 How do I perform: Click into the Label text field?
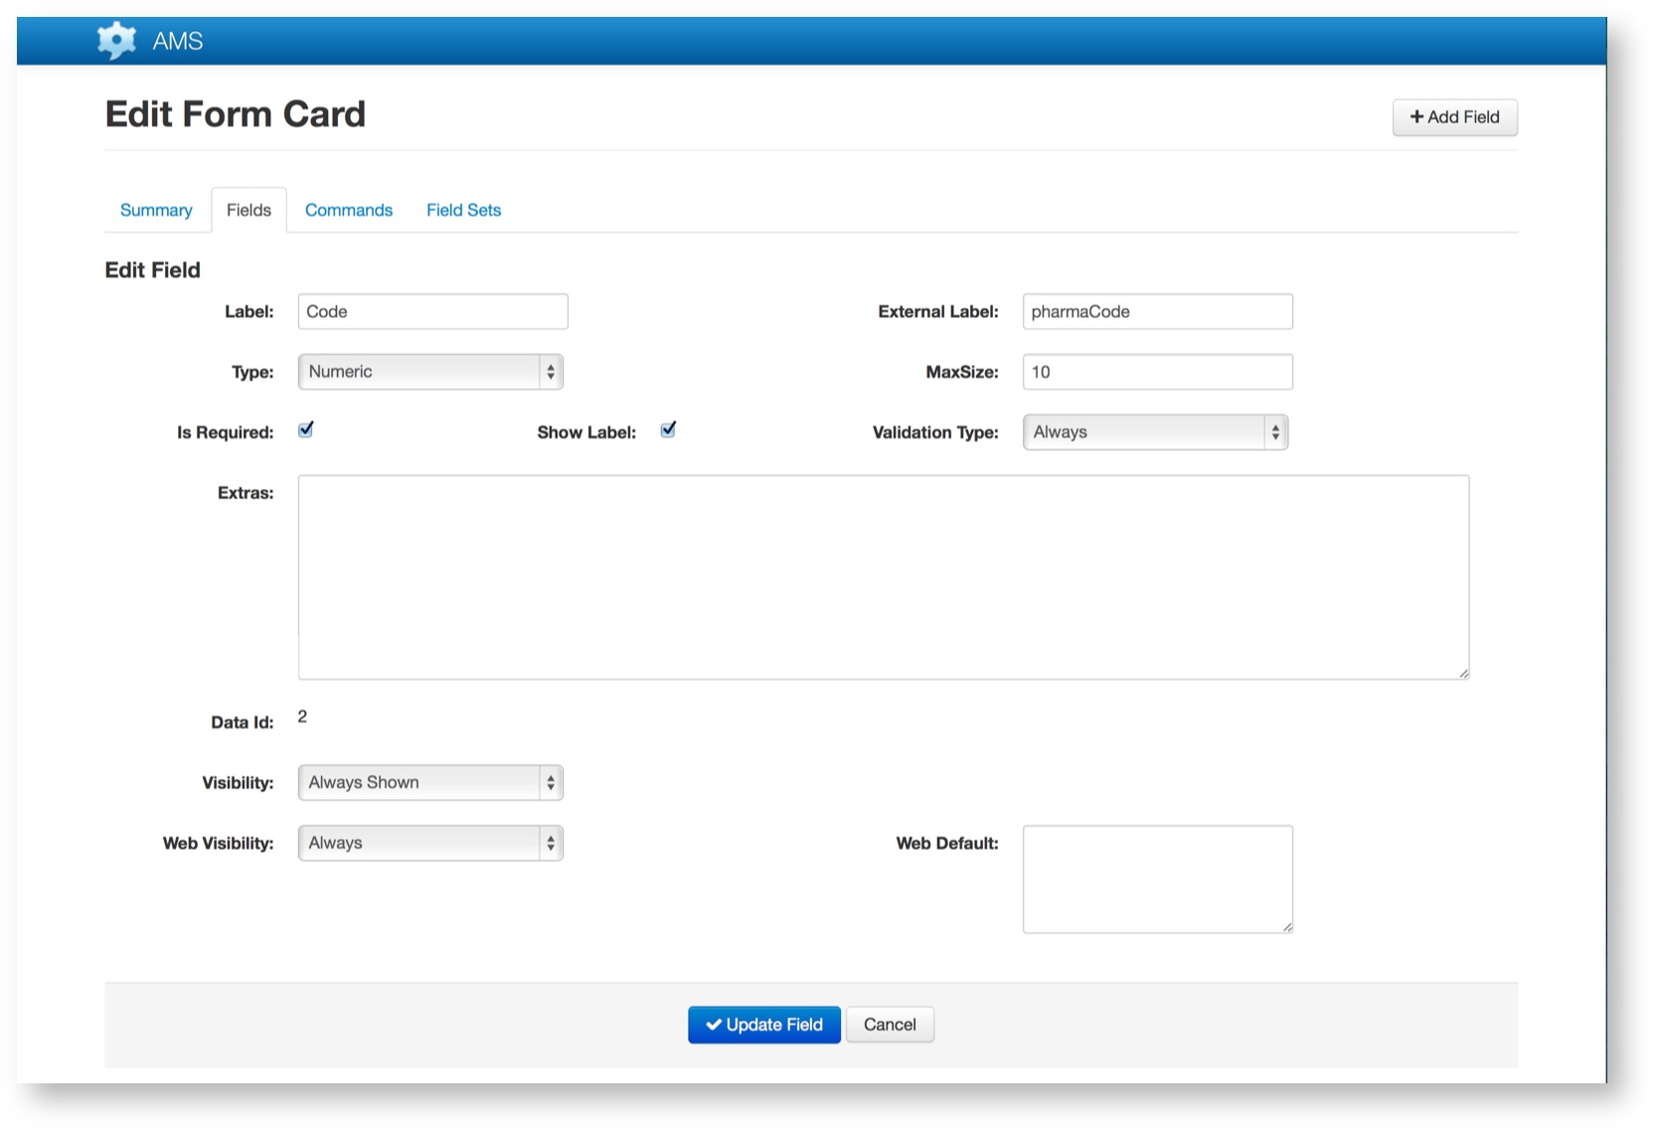click(432, 311)
